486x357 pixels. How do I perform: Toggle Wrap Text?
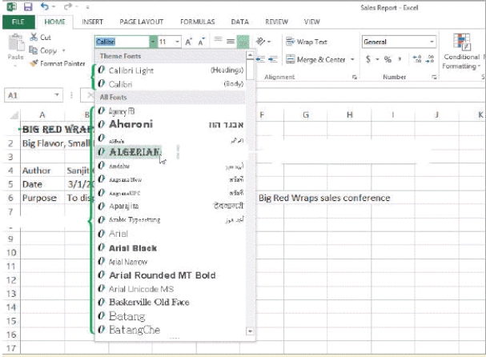307,42
